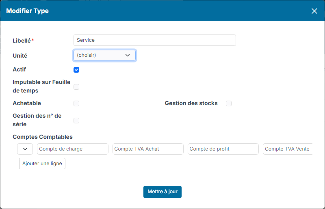The height and width of the screenshot is (209, 325).
Task: Focus the Compte de charge field
Action: pyautogui.click(x=73, y=149)
